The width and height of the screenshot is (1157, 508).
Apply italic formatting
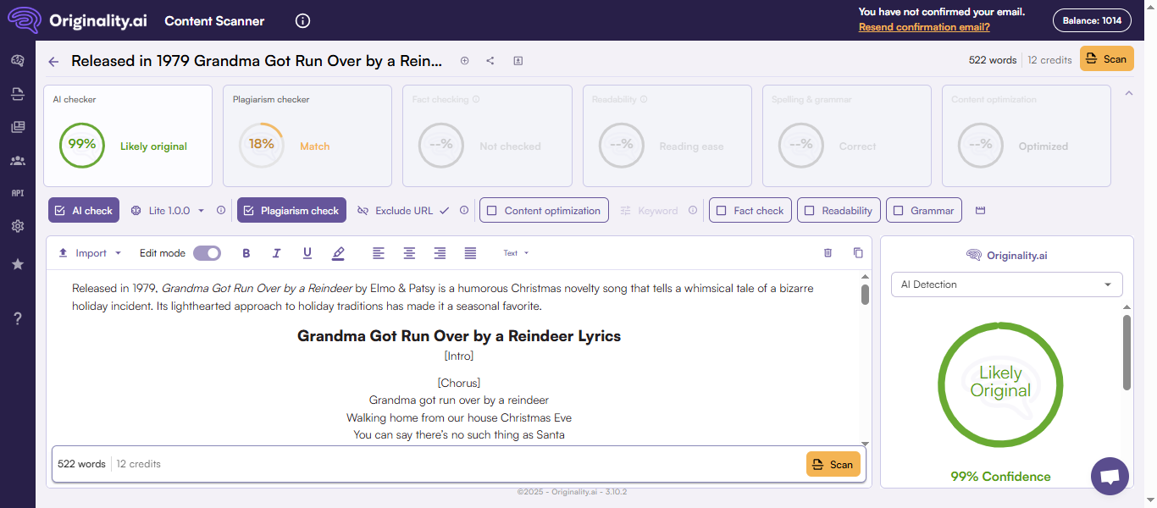pyautogui.click(x=276, y=253)
